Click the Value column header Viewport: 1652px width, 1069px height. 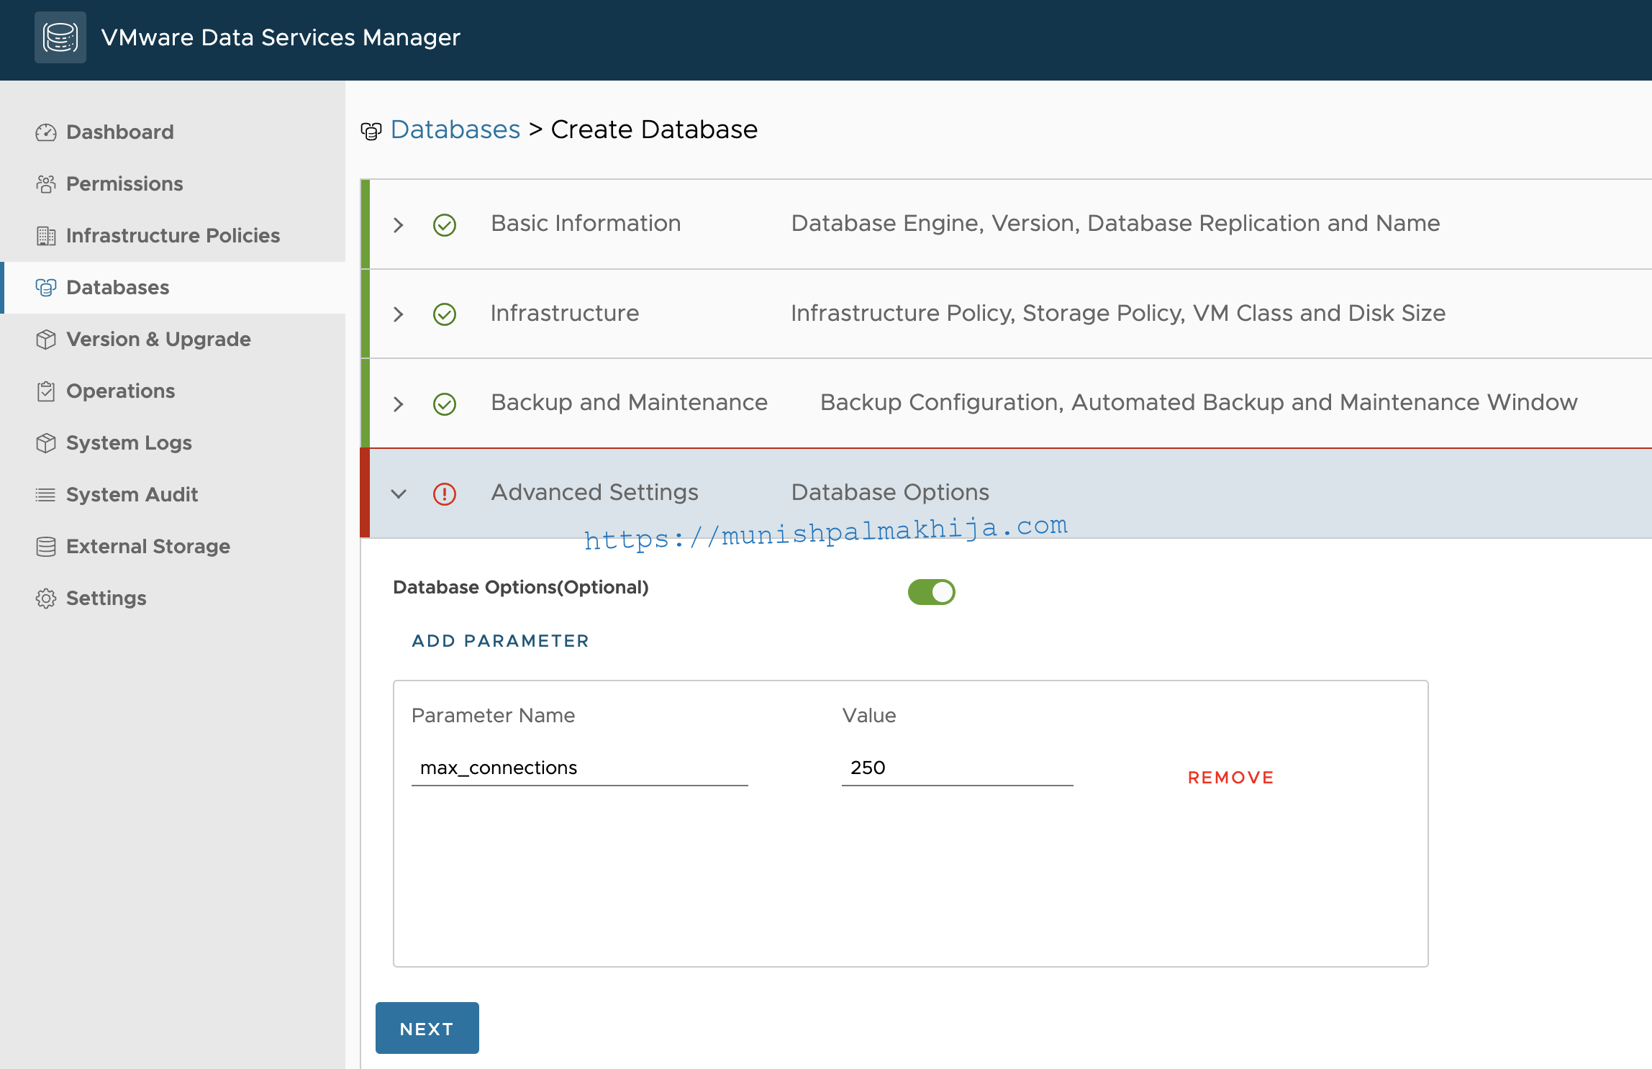869,716
